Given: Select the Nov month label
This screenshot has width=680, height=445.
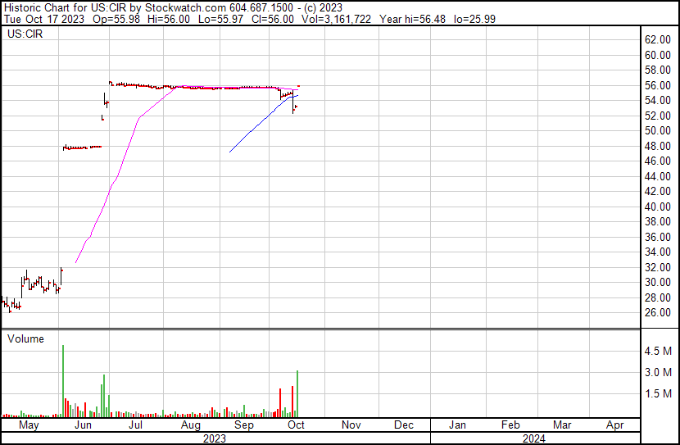Looking at the screenshot, I should (351, 425).
